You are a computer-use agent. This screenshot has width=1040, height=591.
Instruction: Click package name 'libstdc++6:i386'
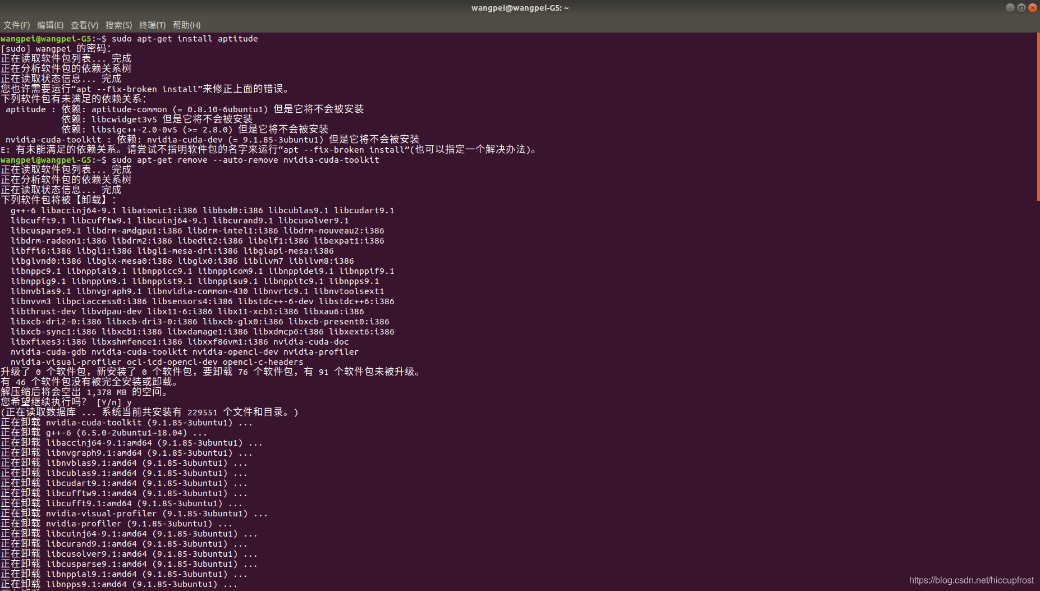356,301
